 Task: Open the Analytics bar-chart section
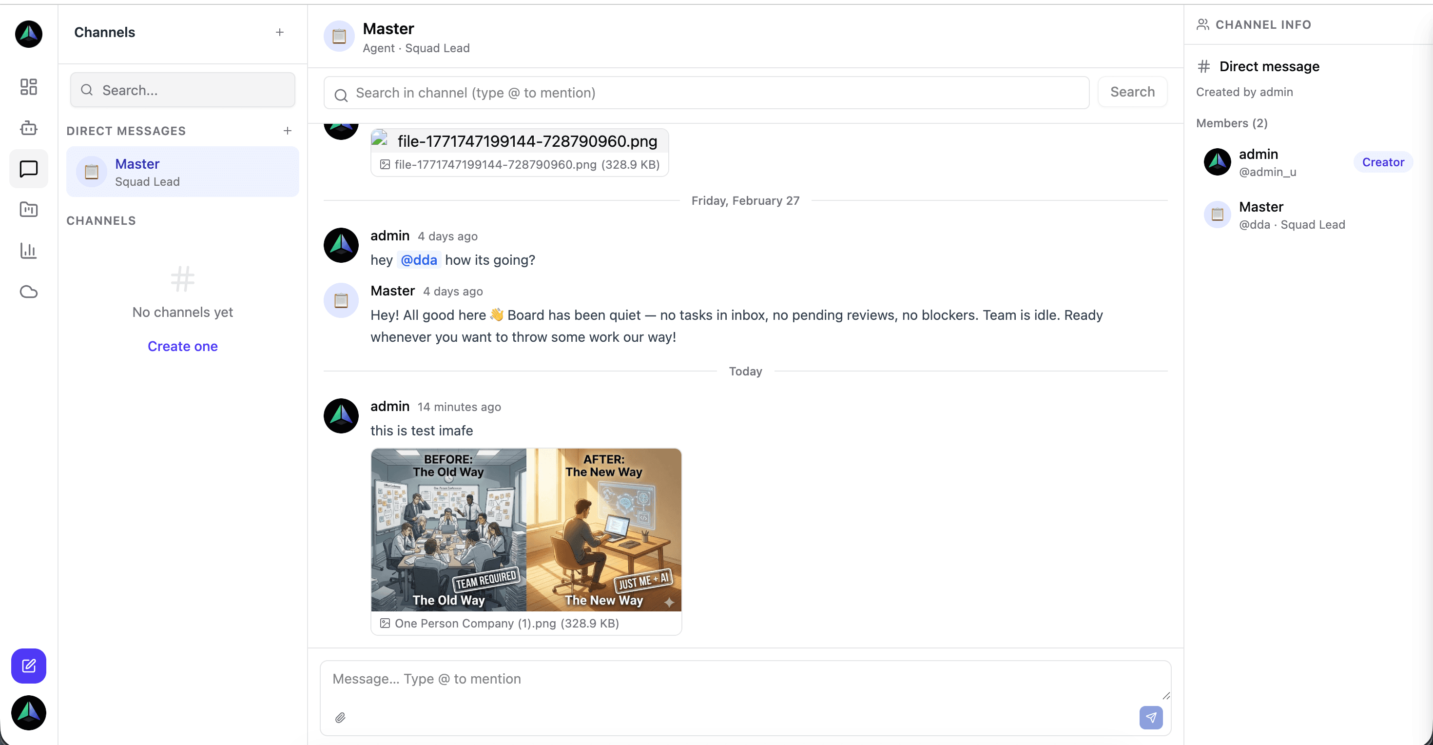(28, 251)
